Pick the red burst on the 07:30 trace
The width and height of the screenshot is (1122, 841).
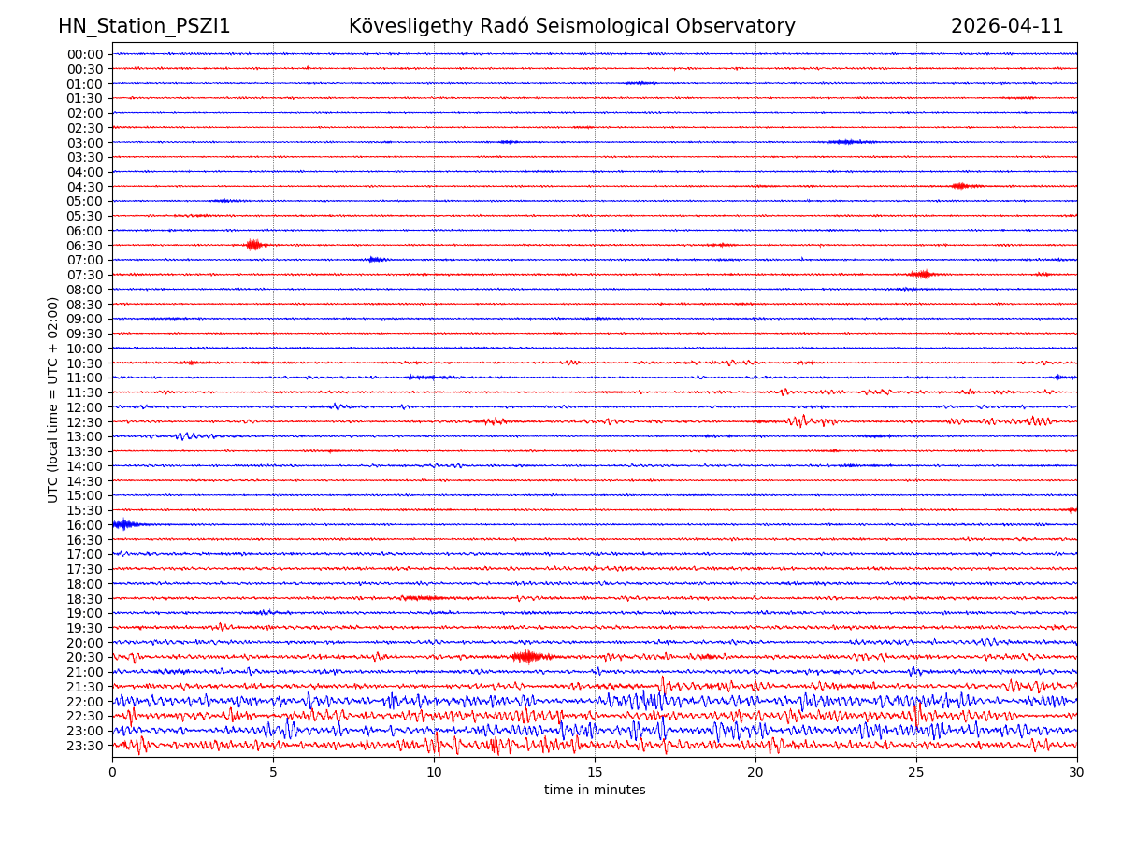pos(922,274)
